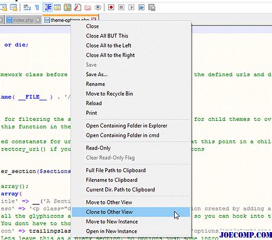Open the Function List icon

click(x=78, y=7)
